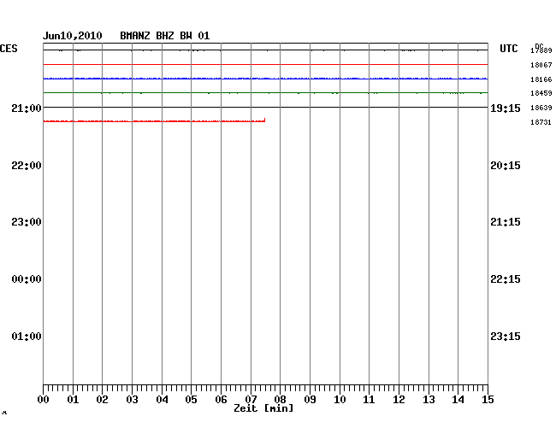
Task: Click the minute tick label '00'
Action: click(44, 400)
